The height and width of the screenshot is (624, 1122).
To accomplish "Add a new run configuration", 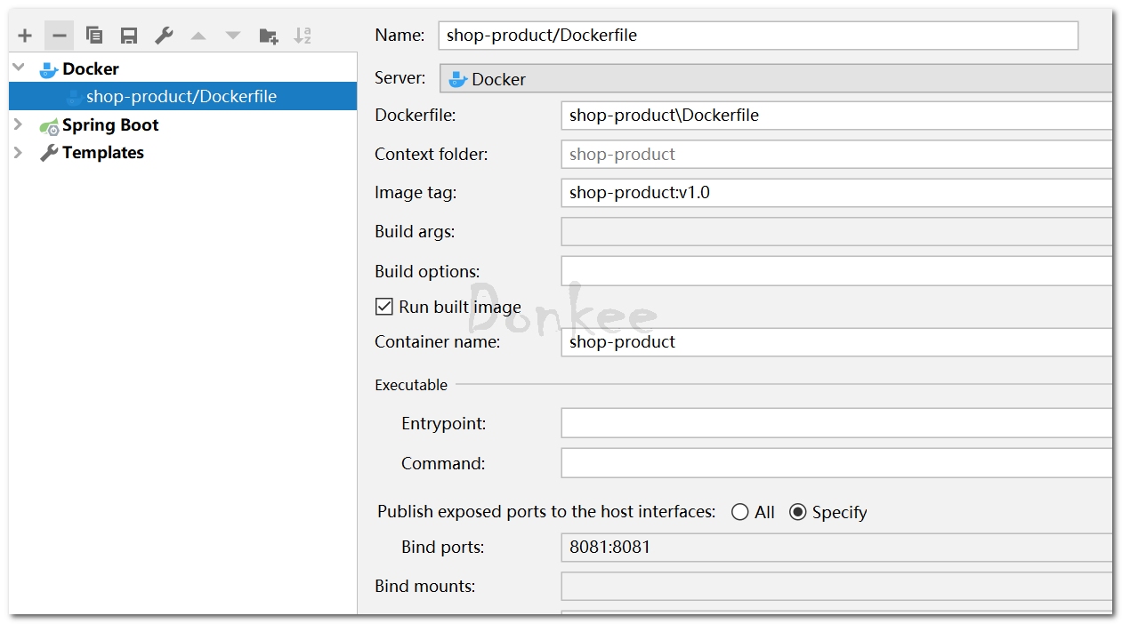I will [25, 36].
